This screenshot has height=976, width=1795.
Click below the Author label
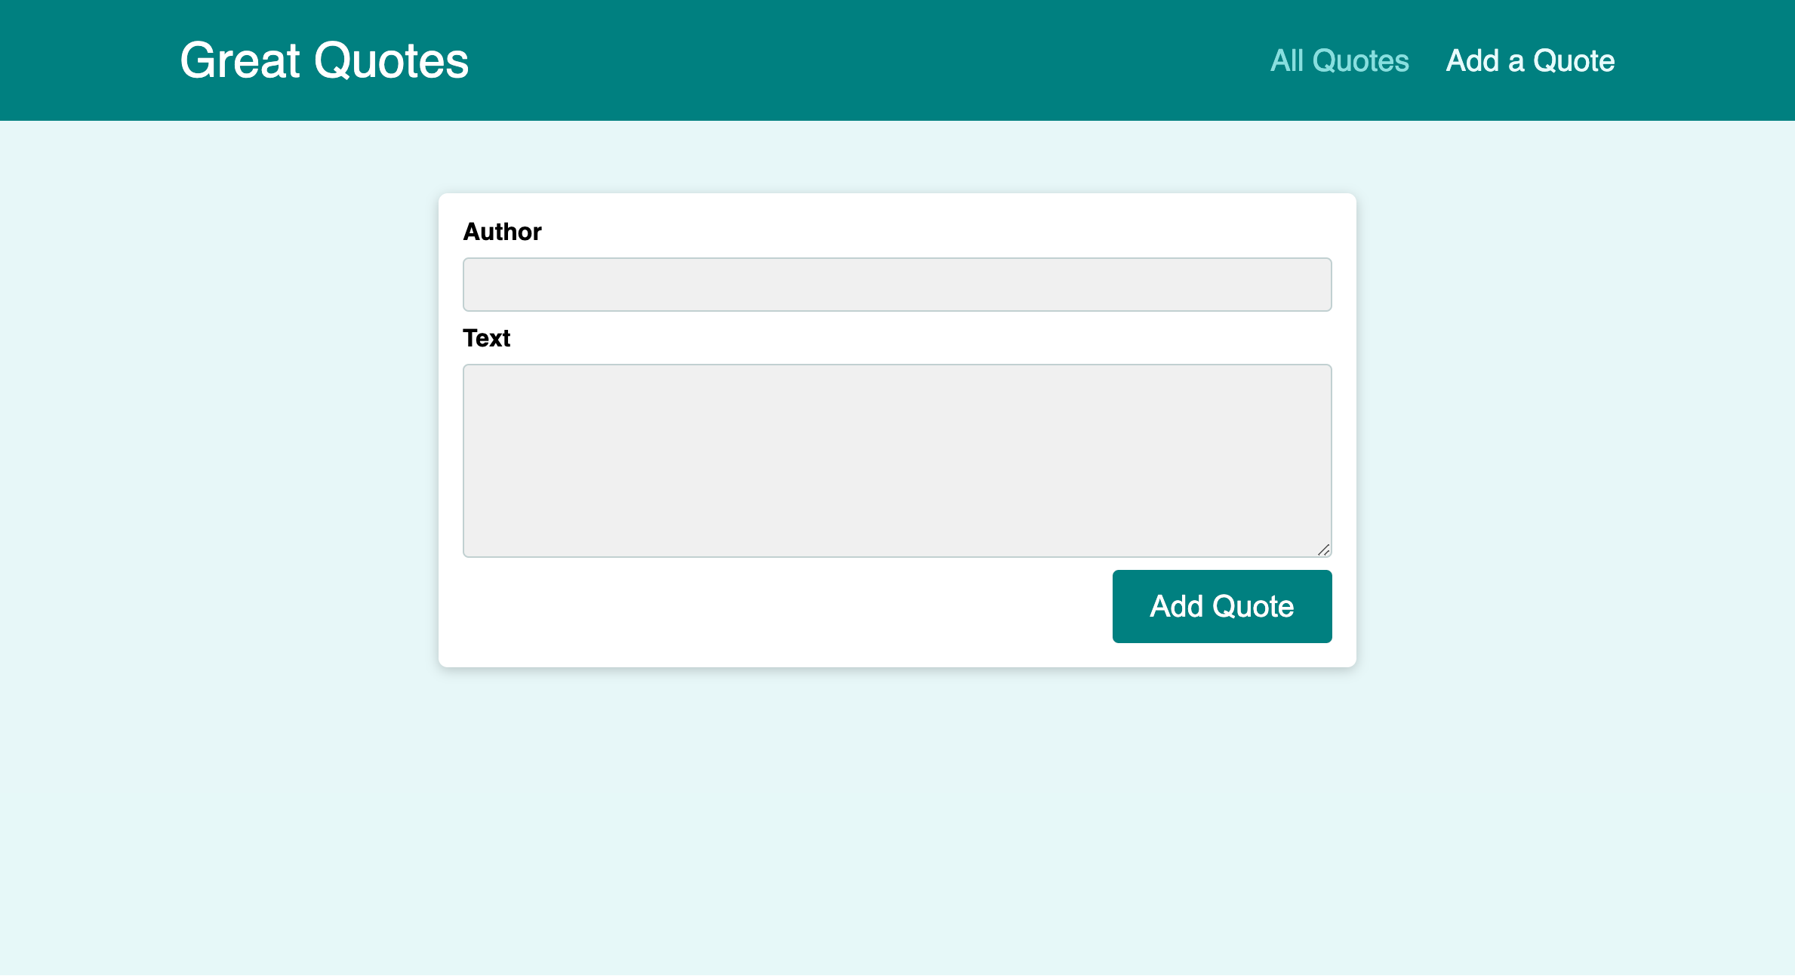coord(897,285)
